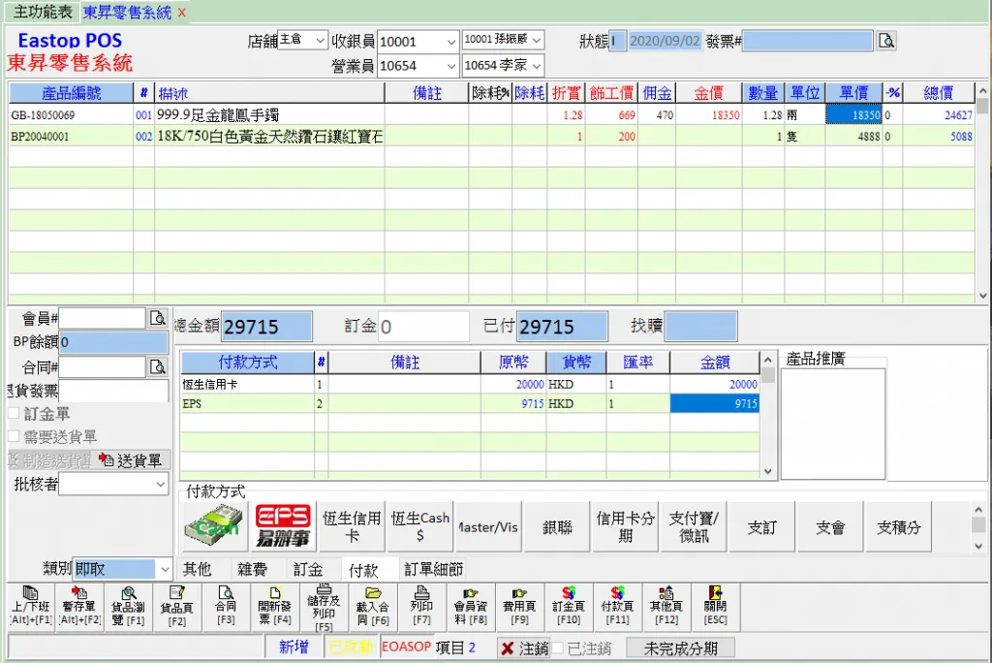Switch to the 雜費 tab
Image resolution: width=992 pixels, height=663 pixels.
tap(252, 569)
